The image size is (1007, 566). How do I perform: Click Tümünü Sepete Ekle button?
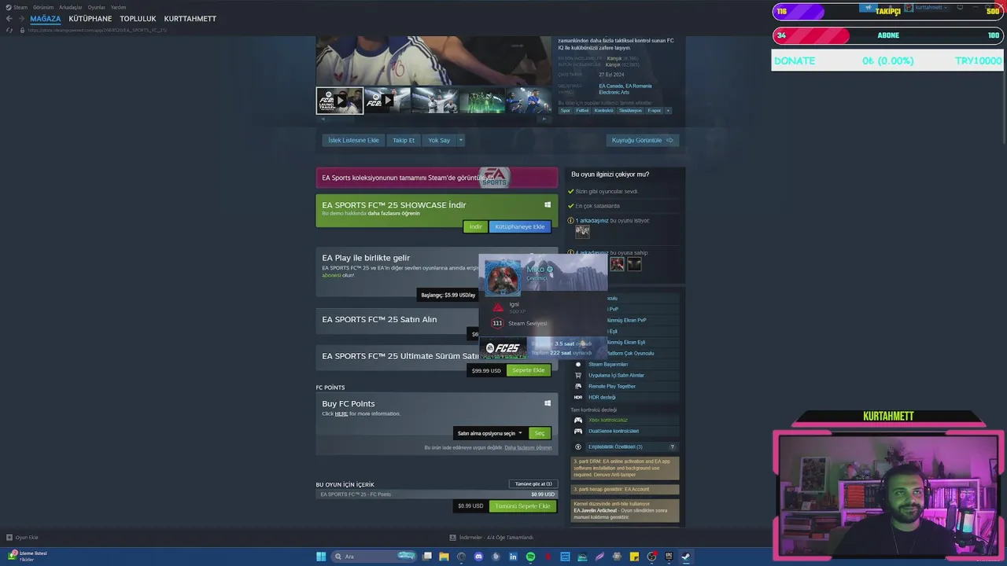pos(522,506)
